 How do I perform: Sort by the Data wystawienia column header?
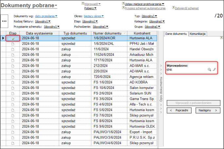point(39,33)
